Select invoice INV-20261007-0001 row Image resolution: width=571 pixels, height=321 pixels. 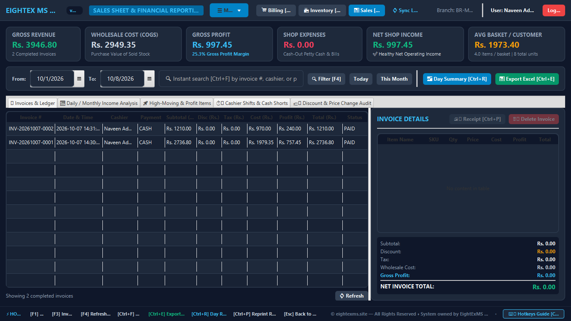[x=187, y=143]
